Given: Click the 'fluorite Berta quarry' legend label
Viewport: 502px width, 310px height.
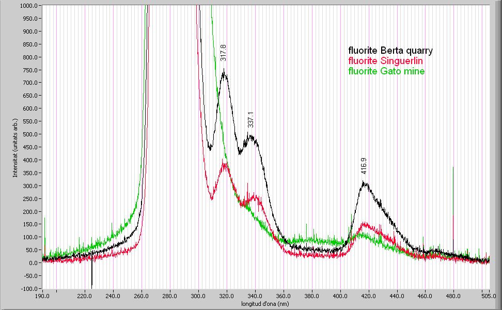Looking at the screenshot, I should pos(390,51).
